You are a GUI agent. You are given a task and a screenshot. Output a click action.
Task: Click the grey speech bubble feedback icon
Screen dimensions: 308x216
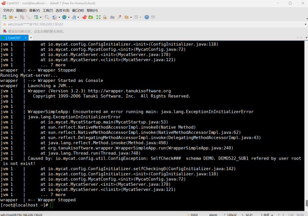click(x=153, y=17)
